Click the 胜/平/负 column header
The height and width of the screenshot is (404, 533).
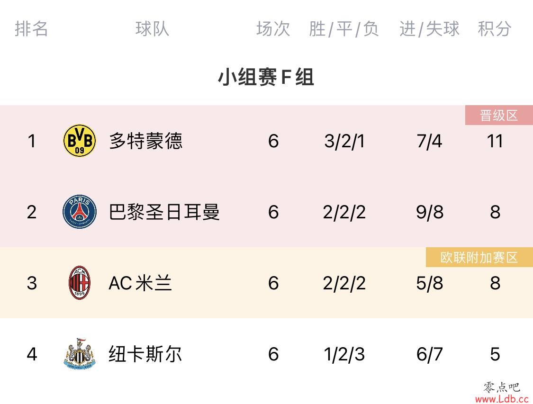[x=344, y=28]
